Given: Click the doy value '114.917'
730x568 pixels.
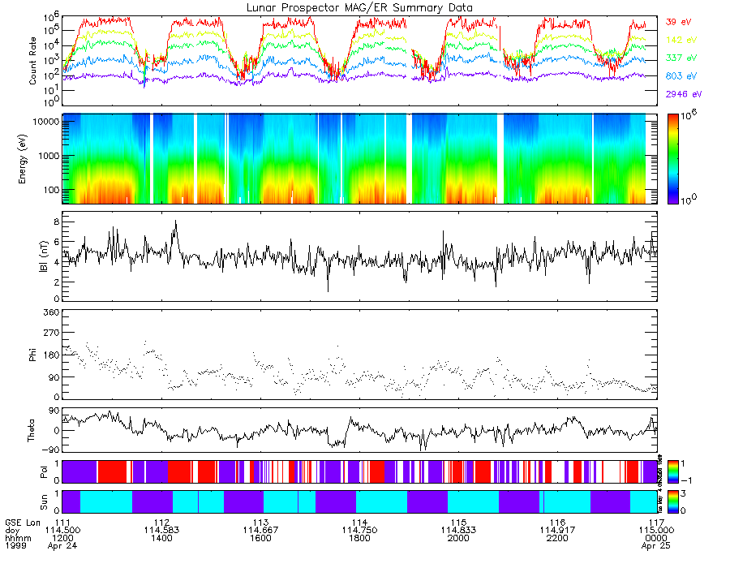Looking at the screenshot, I should (x=557, y=531).
